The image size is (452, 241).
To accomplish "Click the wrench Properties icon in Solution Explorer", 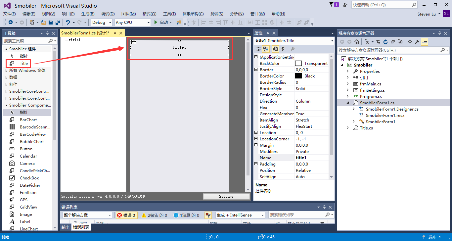I will tap(417, 42).
